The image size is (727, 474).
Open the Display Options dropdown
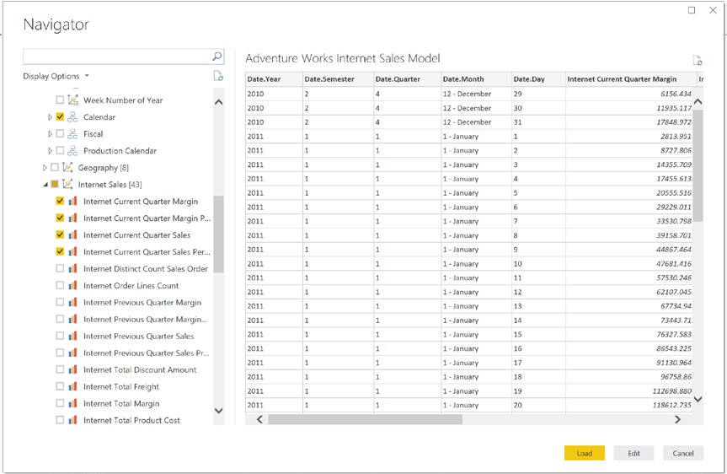(56, 76)
